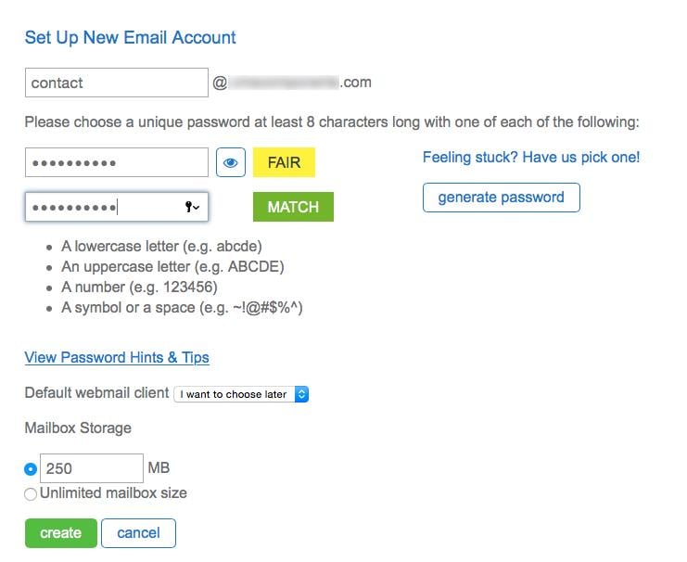Screen dimensions: 687x562
Task: Click the 'Set Up New Email Account' heading
Action: pos(131,38)
